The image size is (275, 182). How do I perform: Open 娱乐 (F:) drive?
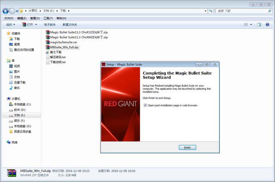click(x=17, y=121)
